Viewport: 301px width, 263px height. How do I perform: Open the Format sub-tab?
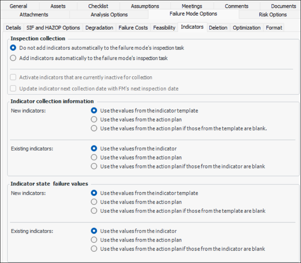tap(274, 28)
